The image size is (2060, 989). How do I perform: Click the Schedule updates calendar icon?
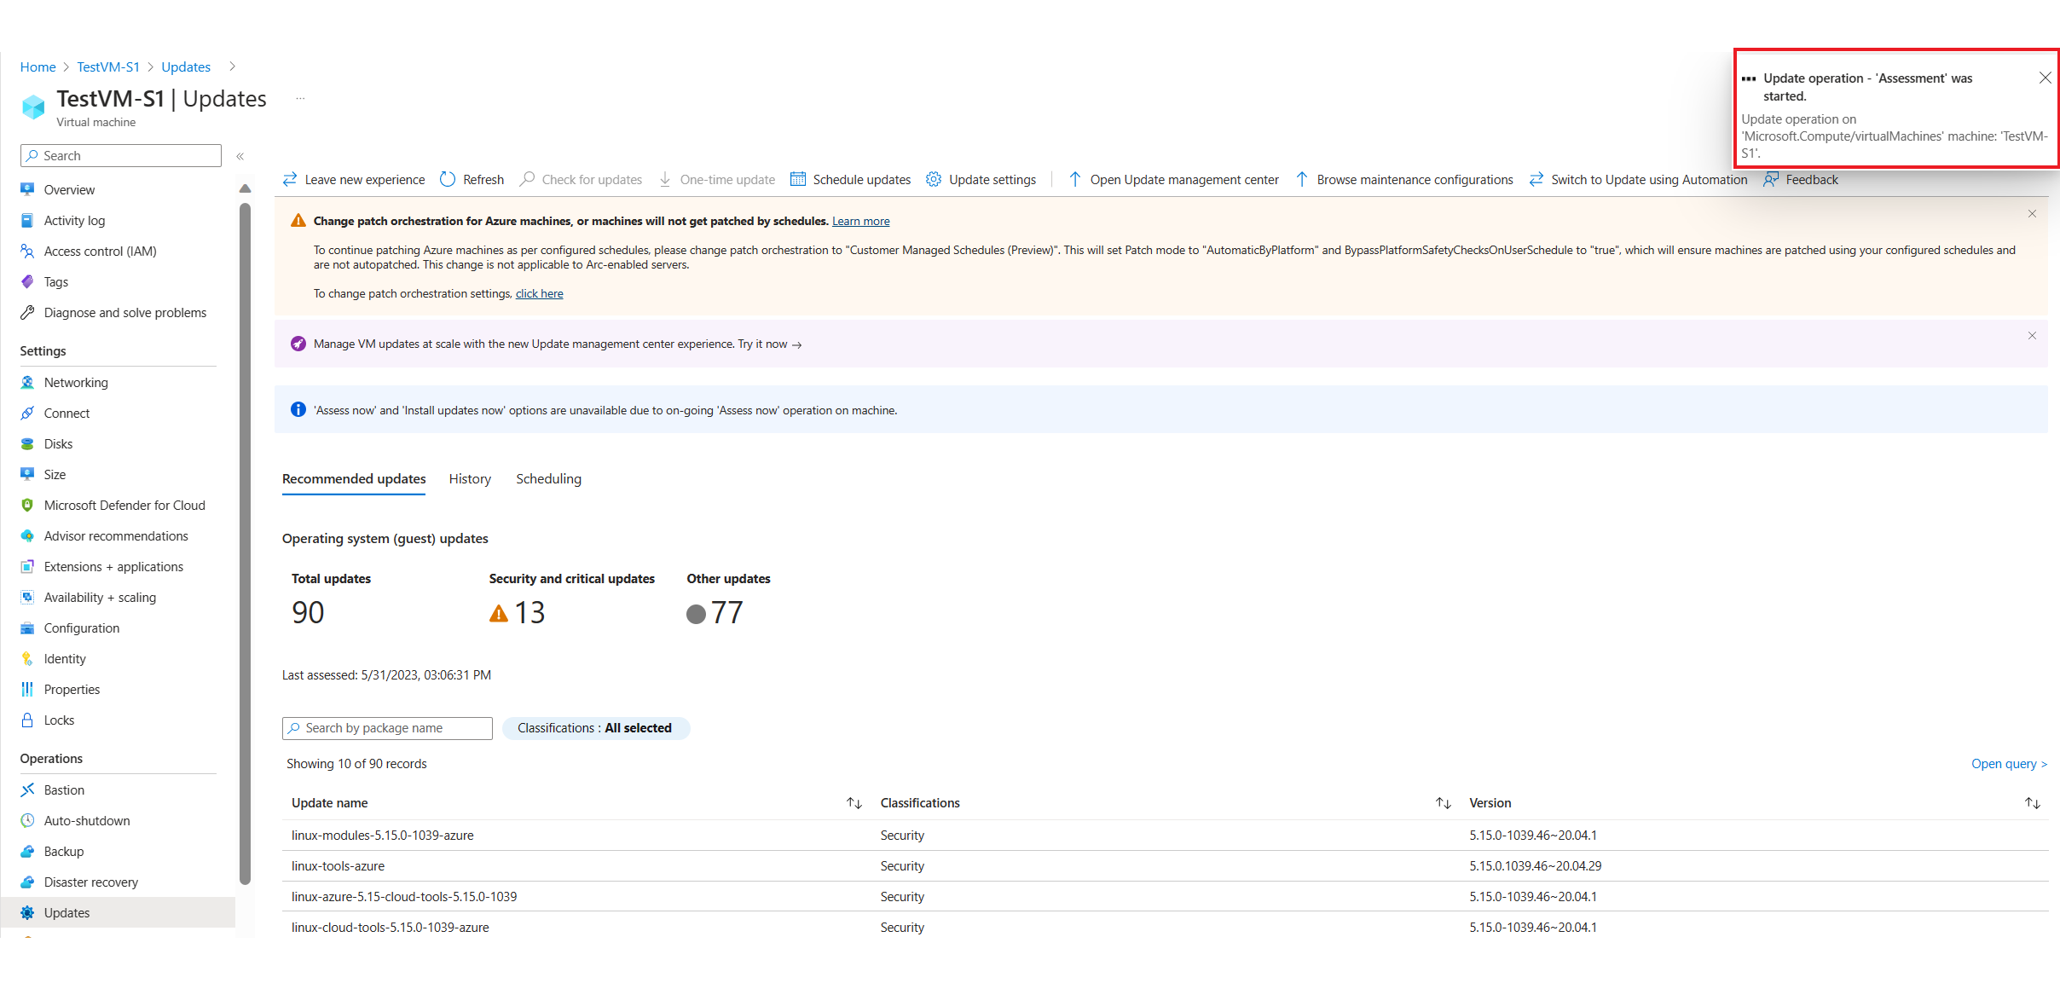[x=796, y=179]
